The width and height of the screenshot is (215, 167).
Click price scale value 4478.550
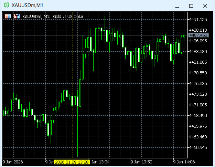tap(198, 73)
